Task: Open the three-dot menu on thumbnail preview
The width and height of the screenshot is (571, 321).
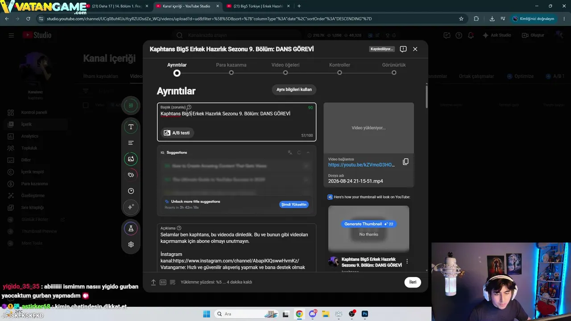Action: pyautogui.click(x=407, y=262)
